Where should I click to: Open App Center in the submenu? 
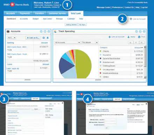pos(47,19)
